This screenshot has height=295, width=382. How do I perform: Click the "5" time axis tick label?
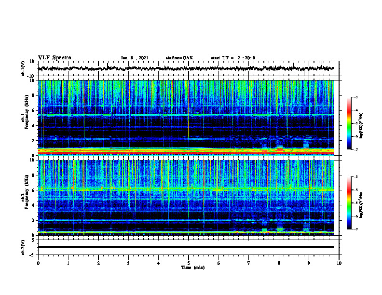tap(188, 263)
